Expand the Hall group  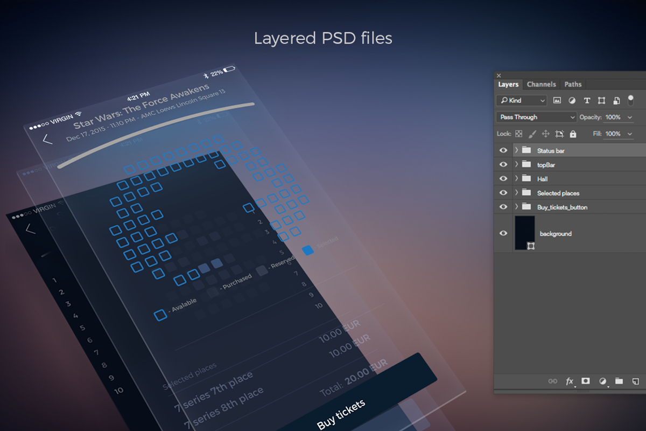coord(516,178)
